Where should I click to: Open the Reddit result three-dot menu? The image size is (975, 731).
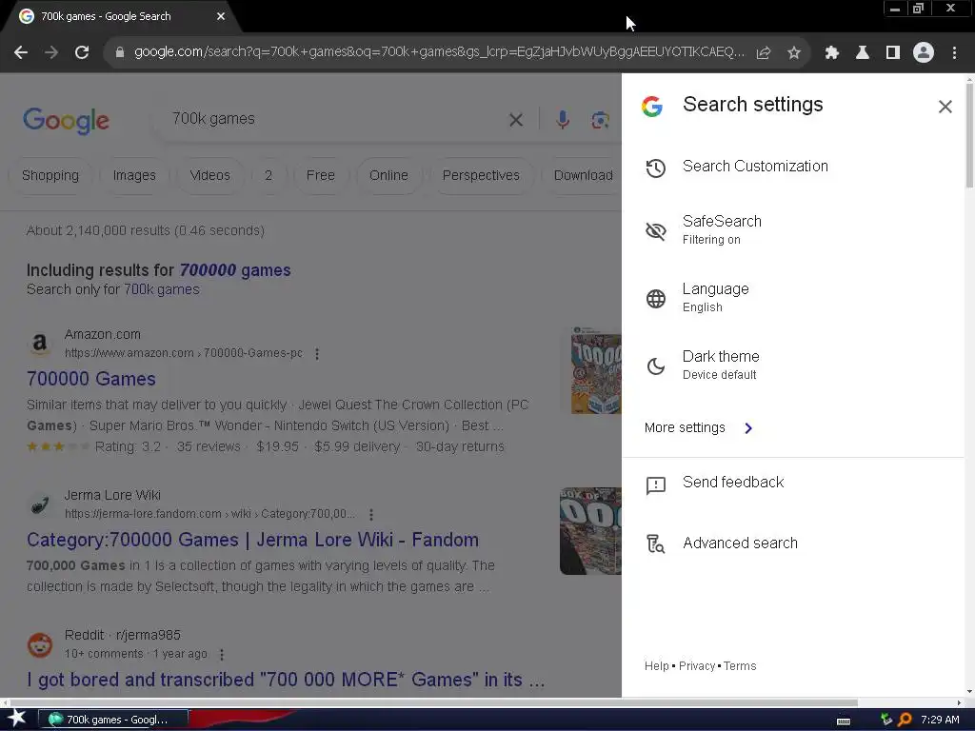[222, 655]
